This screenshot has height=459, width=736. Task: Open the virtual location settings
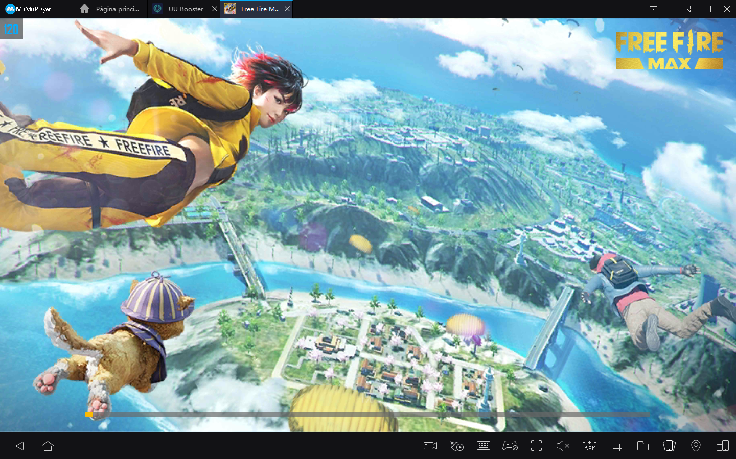click(696, 446)
